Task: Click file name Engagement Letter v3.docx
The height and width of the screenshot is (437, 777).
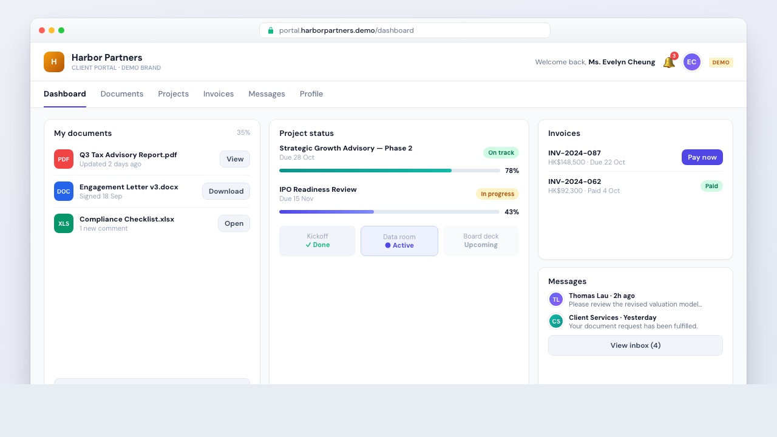Action: tap(129, 187)
